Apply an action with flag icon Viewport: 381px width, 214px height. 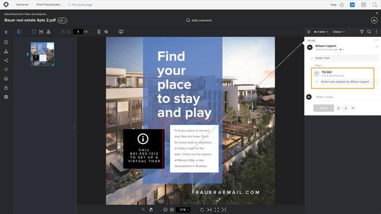(353, 108)
